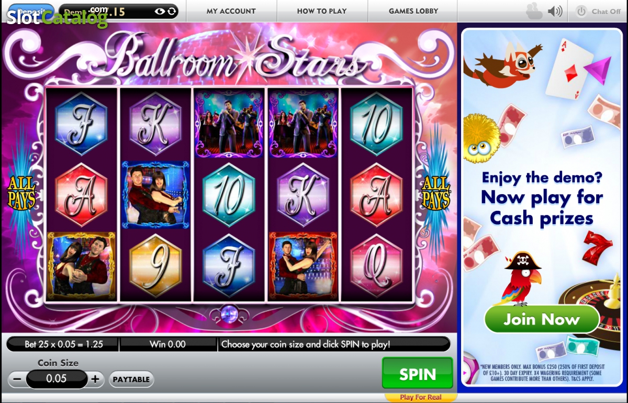Image resolution: width=628 pixels, height=403 pixels.
Task: Hit the green SPIN button
Action: [418, 374]
